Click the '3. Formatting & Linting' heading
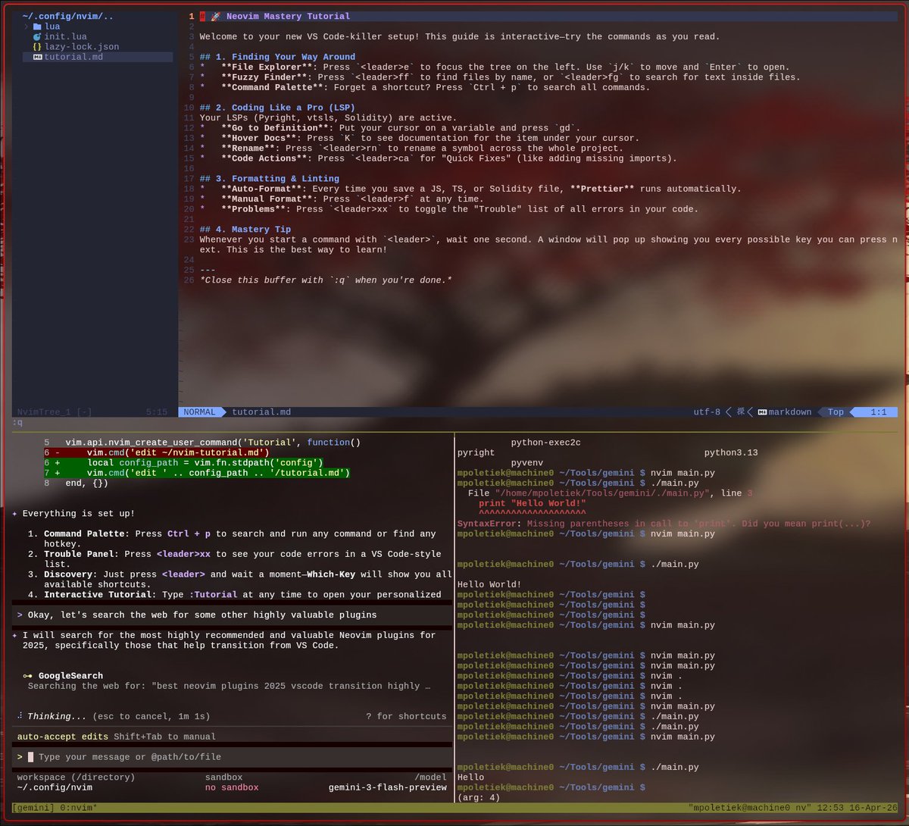Image resolution: width=909 pixels, height=826 pixels. pyautogui.click(x=270, y=179)
